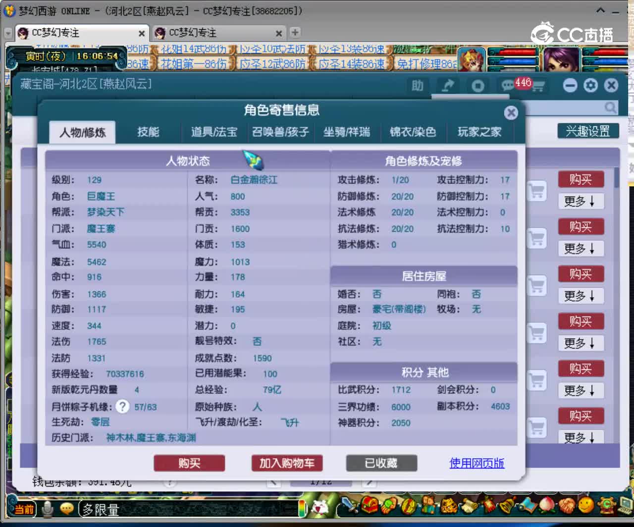Open the 坐骑/祥瑞 tab

pyautogui.click(x=347, y=132)
